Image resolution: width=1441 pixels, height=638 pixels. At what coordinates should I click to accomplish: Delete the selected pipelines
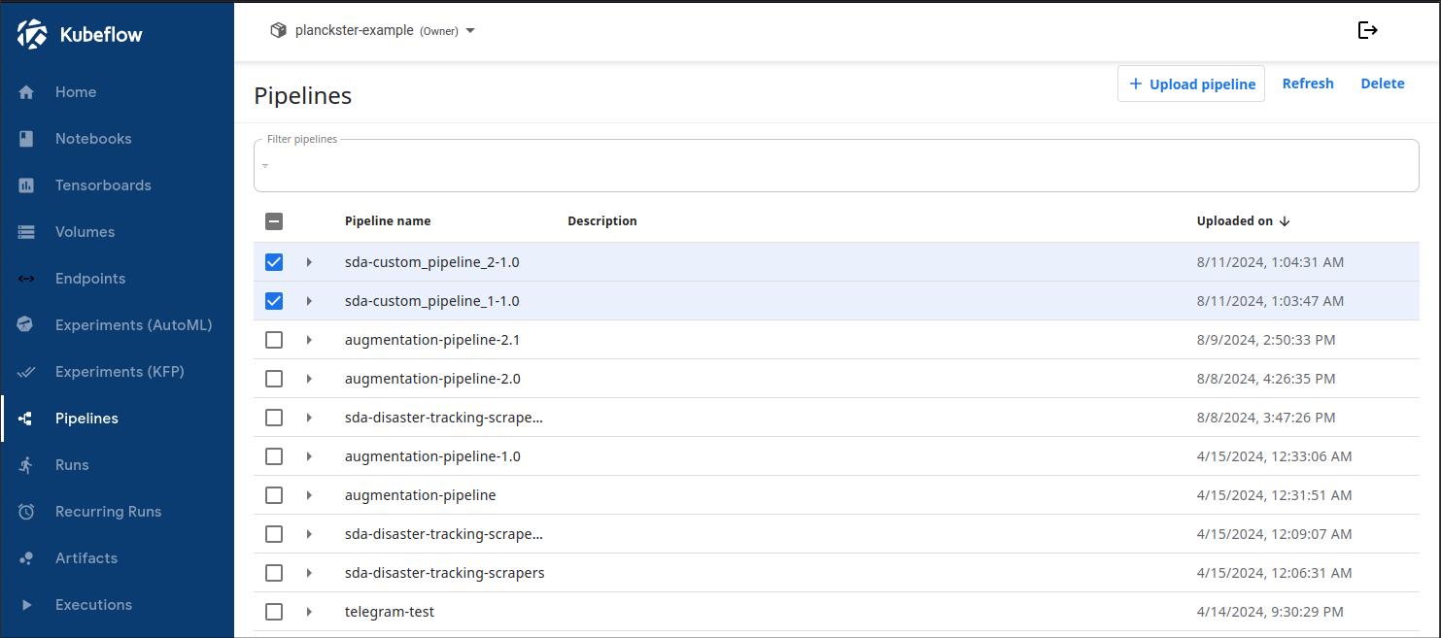(1382, 84)
